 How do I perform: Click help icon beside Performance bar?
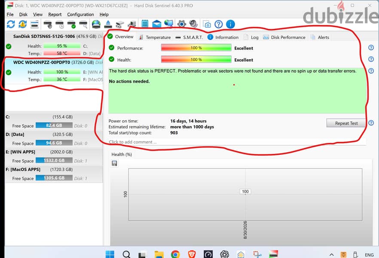pos(371,48)
